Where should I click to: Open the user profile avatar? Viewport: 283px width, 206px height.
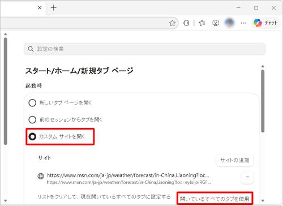pyautogui.click(x=229, y=23)
